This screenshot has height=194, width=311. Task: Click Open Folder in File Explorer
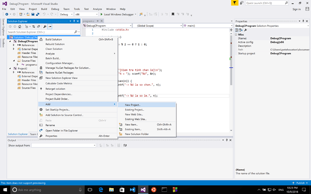(78, 131)
